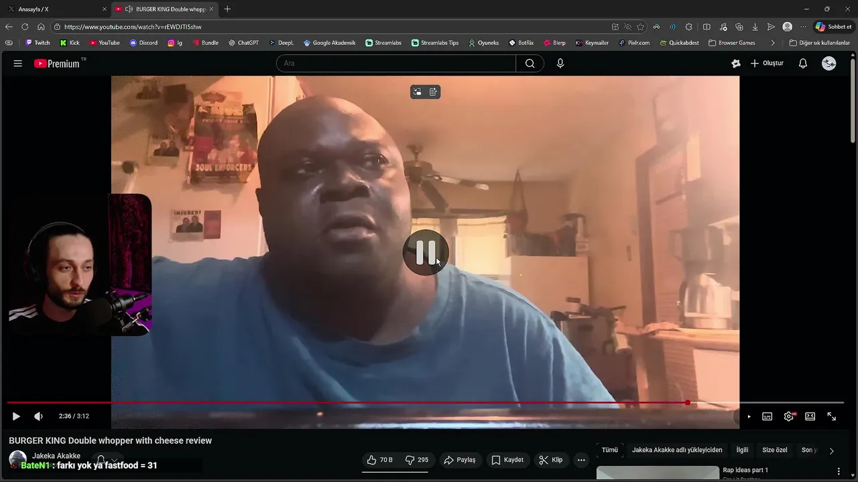Open Sohbet et Copilot button
Screen dimensions: 858x482
point(833,27)
